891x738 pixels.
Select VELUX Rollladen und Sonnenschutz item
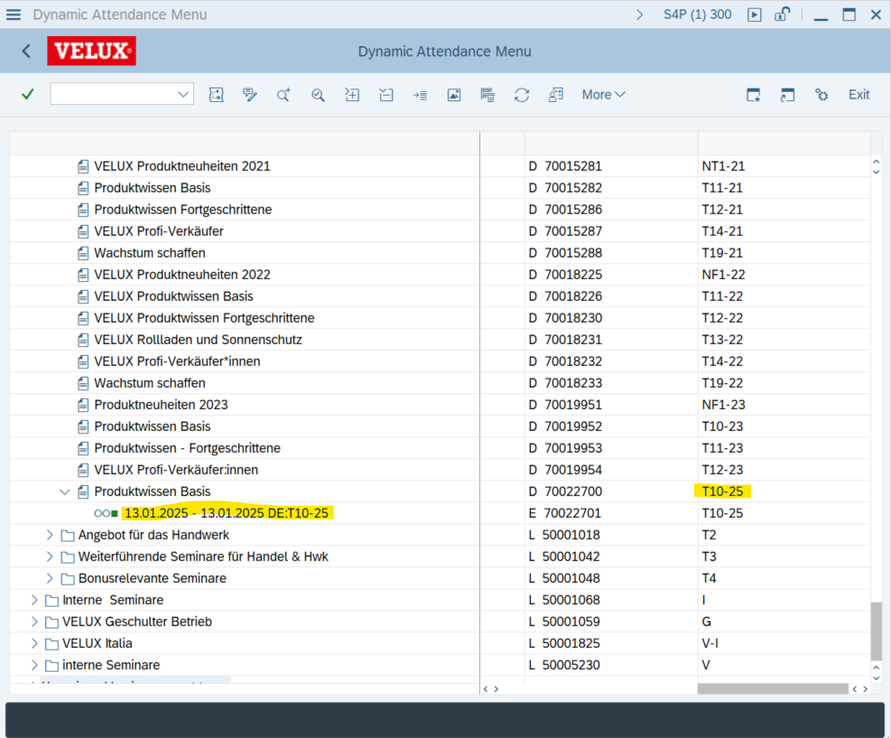(198, 340)
